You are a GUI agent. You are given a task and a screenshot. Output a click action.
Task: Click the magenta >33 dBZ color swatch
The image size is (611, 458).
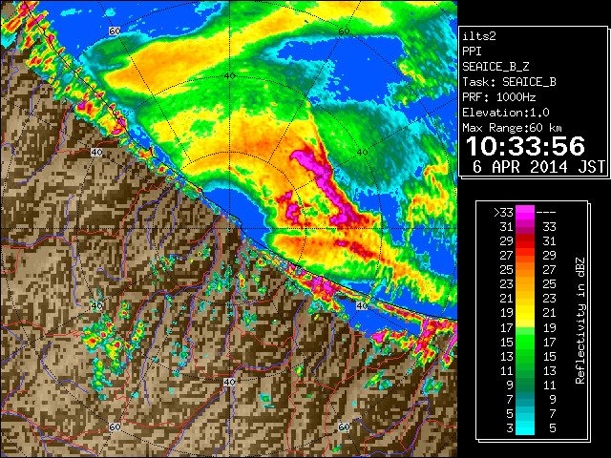pyautogui.click(x=525, y=212)
